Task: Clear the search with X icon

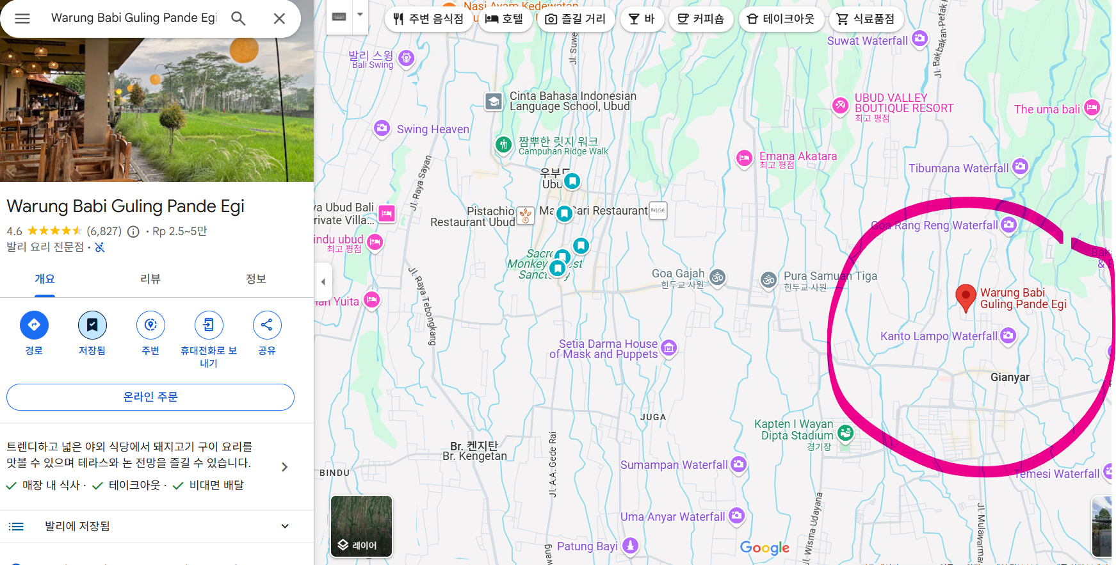Action: [x=279, y=19]
